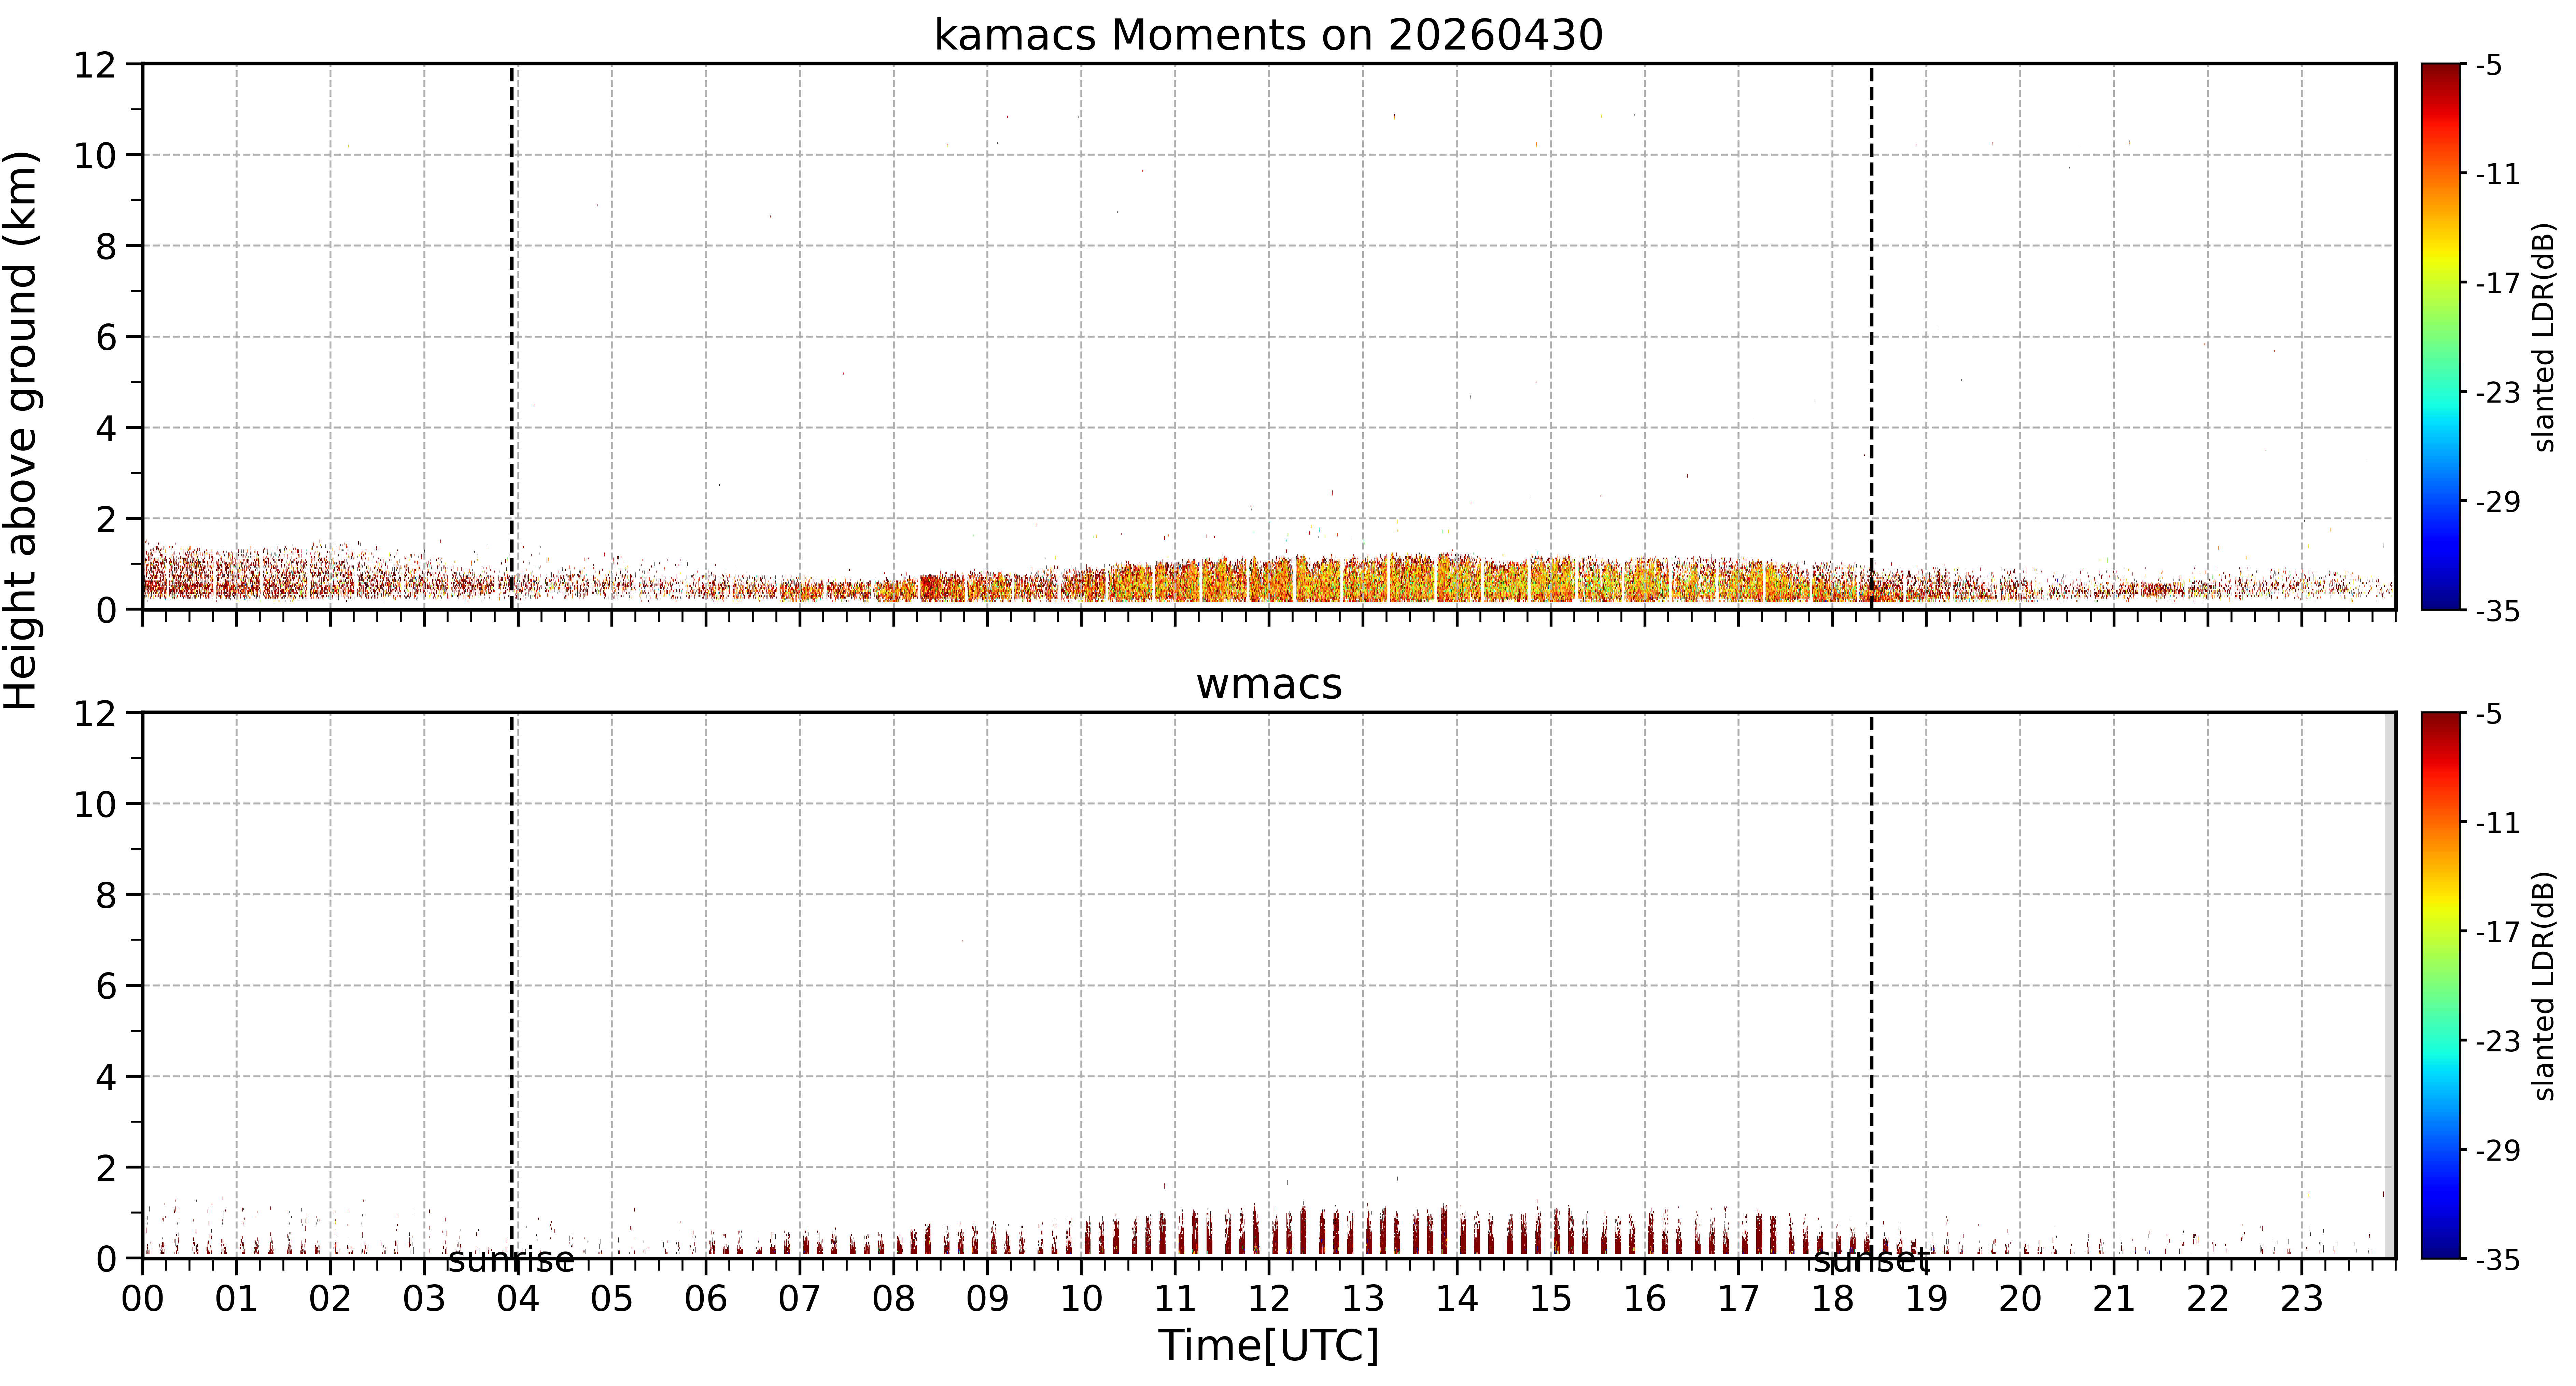Click the top colorbar 'slanted LDR(dB)' label
Viewport: 2576px width, 1386px height.
point(2545,337)
